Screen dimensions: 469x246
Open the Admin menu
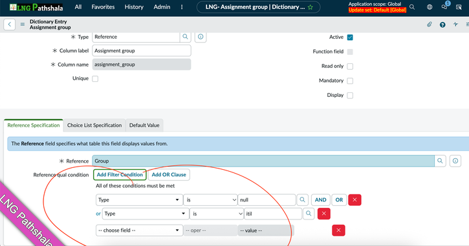tap(162, 7)
